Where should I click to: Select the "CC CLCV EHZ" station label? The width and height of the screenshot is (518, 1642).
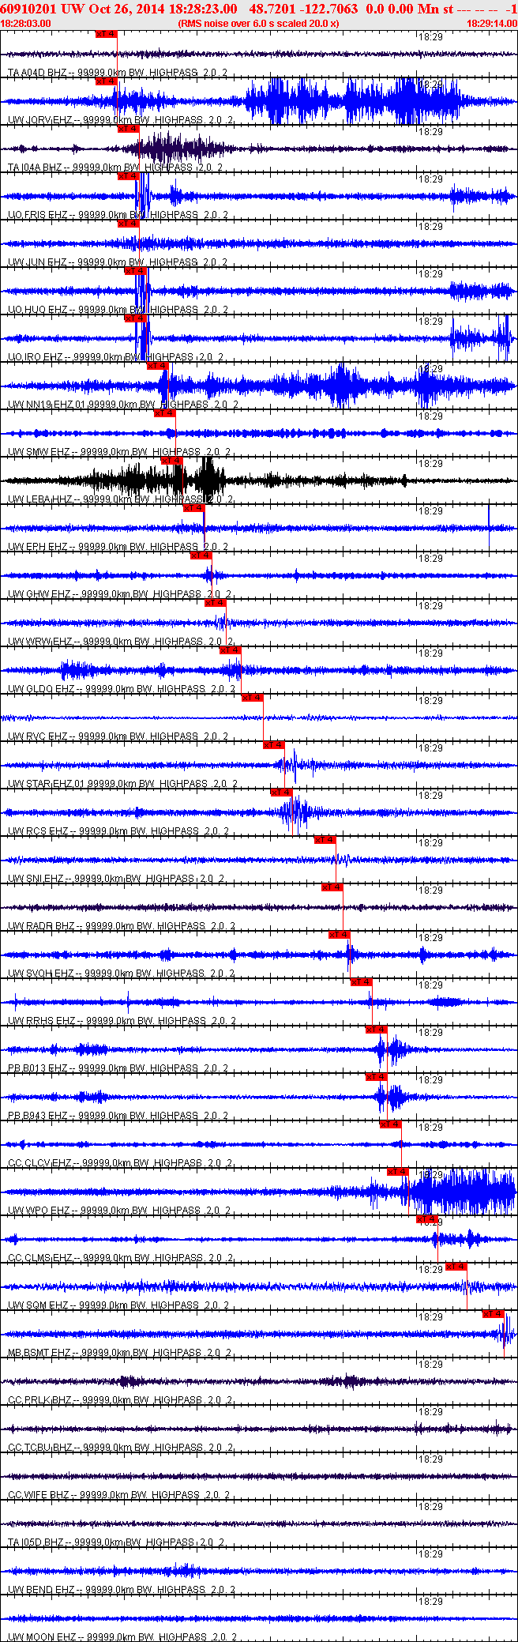coord(39,1163)
